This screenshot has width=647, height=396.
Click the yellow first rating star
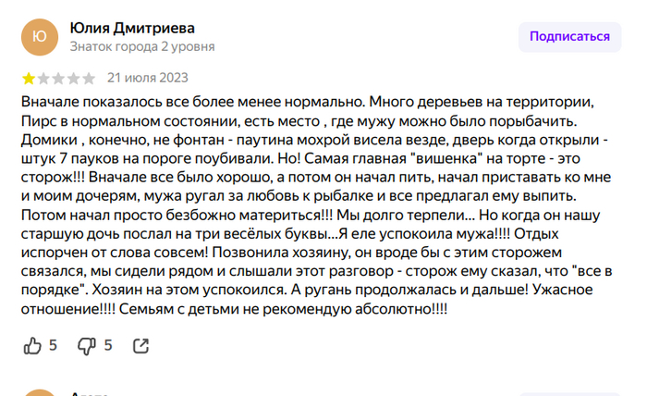point(29,78)
